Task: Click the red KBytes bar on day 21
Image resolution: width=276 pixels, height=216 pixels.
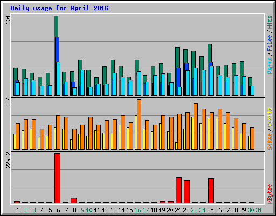Action: (178, 190)
